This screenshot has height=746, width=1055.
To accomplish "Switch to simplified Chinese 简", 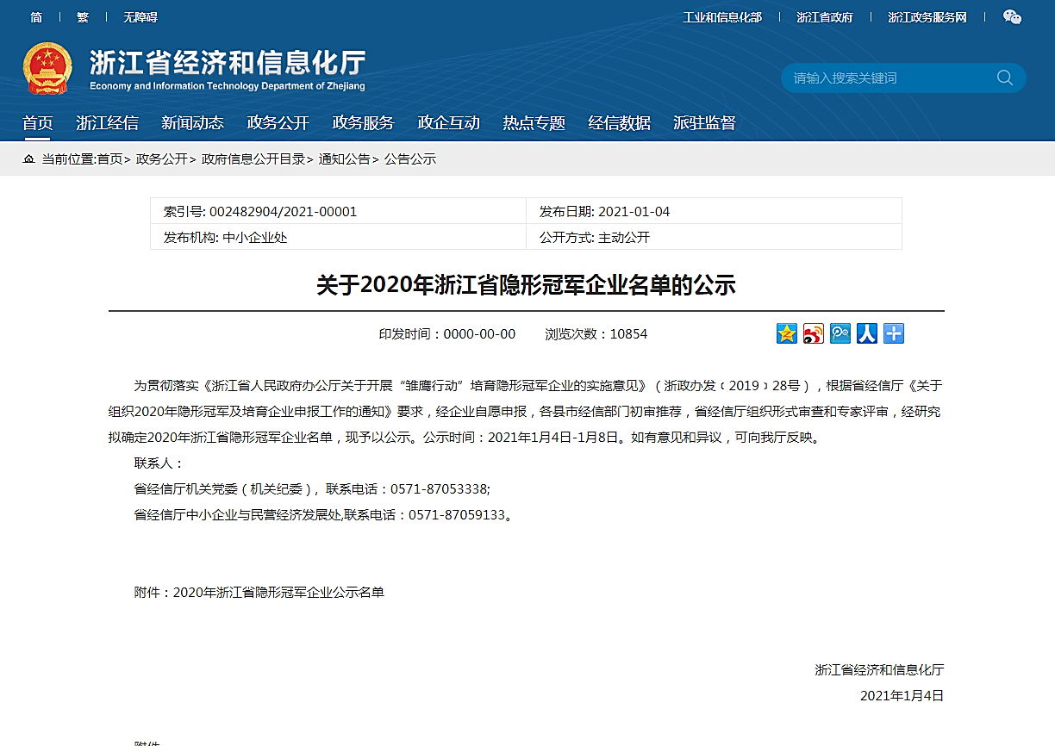I will (35, 17).
